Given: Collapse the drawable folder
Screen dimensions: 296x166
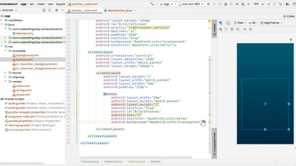Looking at the screenshot, I should click(x=6, y=51).
